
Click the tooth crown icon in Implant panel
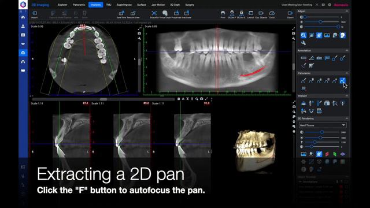tap(327, 103)
